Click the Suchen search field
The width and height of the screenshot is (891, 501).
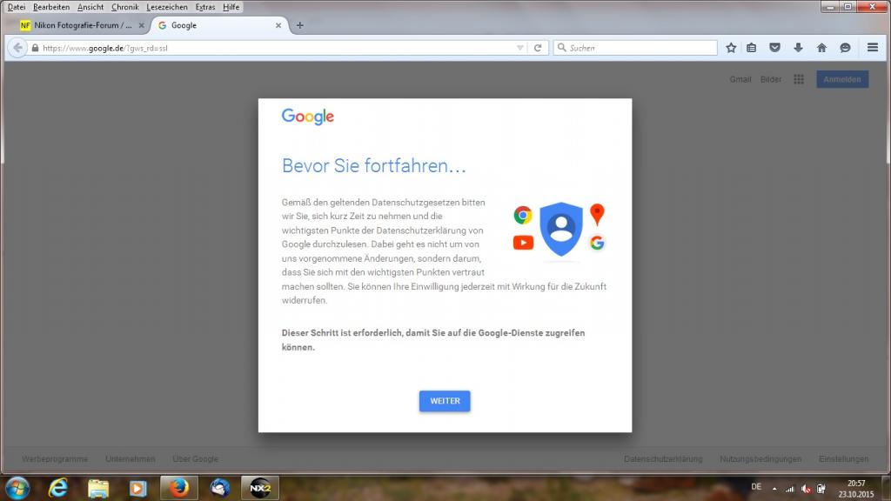(x=635, y=48)
